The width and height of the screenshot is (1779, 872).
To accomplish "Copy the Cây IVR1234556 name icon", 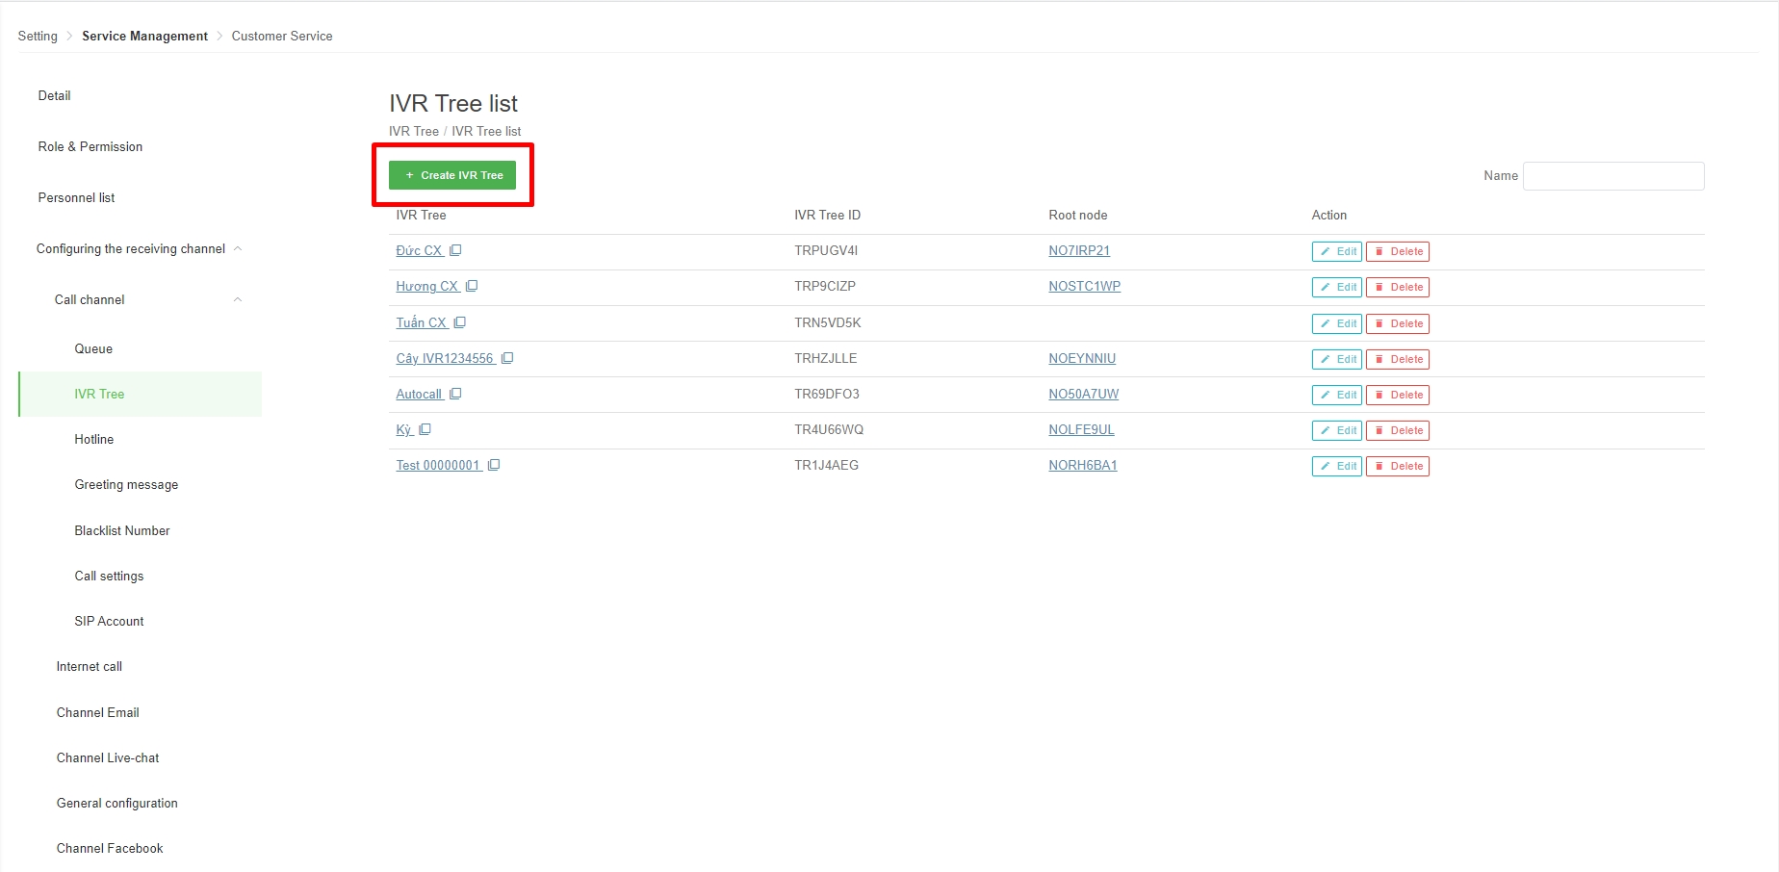I will tap(507, 358).
